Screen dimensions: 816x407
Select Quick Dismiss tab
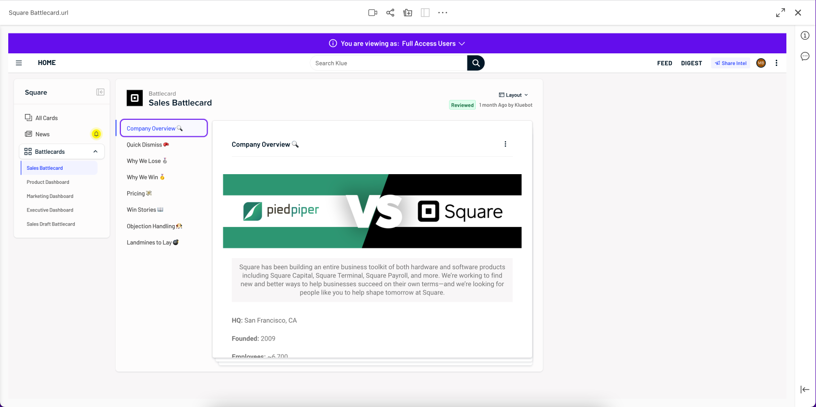(145, 145)
